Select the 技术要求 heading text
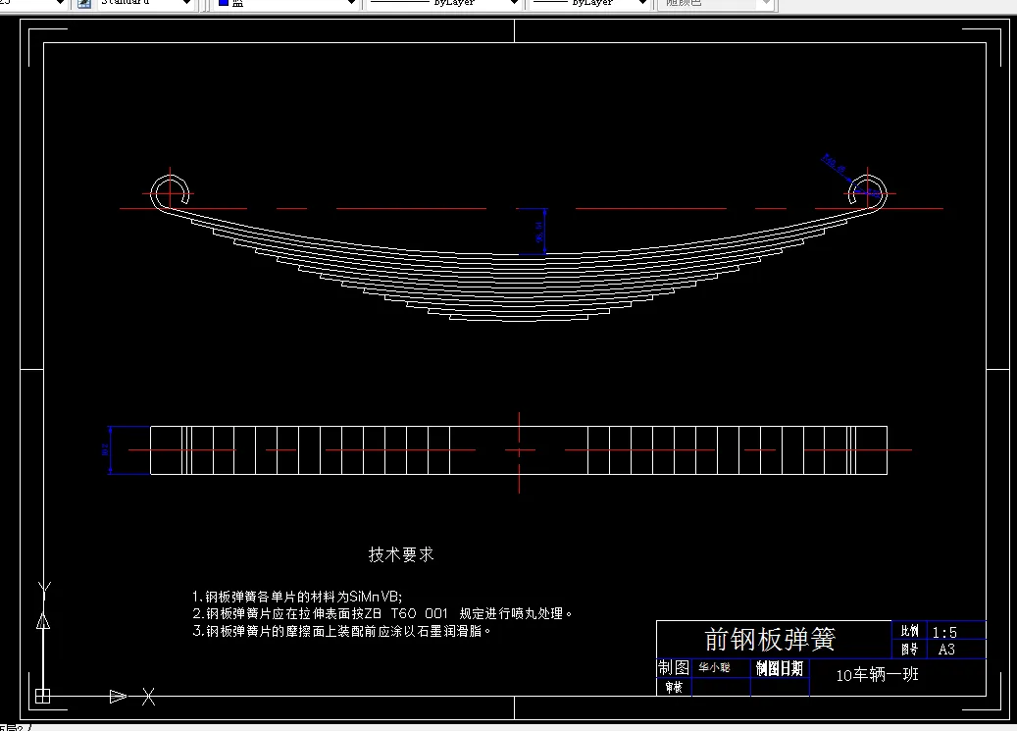The height and width of the screenshot is (731, 1017). (x=401, y=554)
